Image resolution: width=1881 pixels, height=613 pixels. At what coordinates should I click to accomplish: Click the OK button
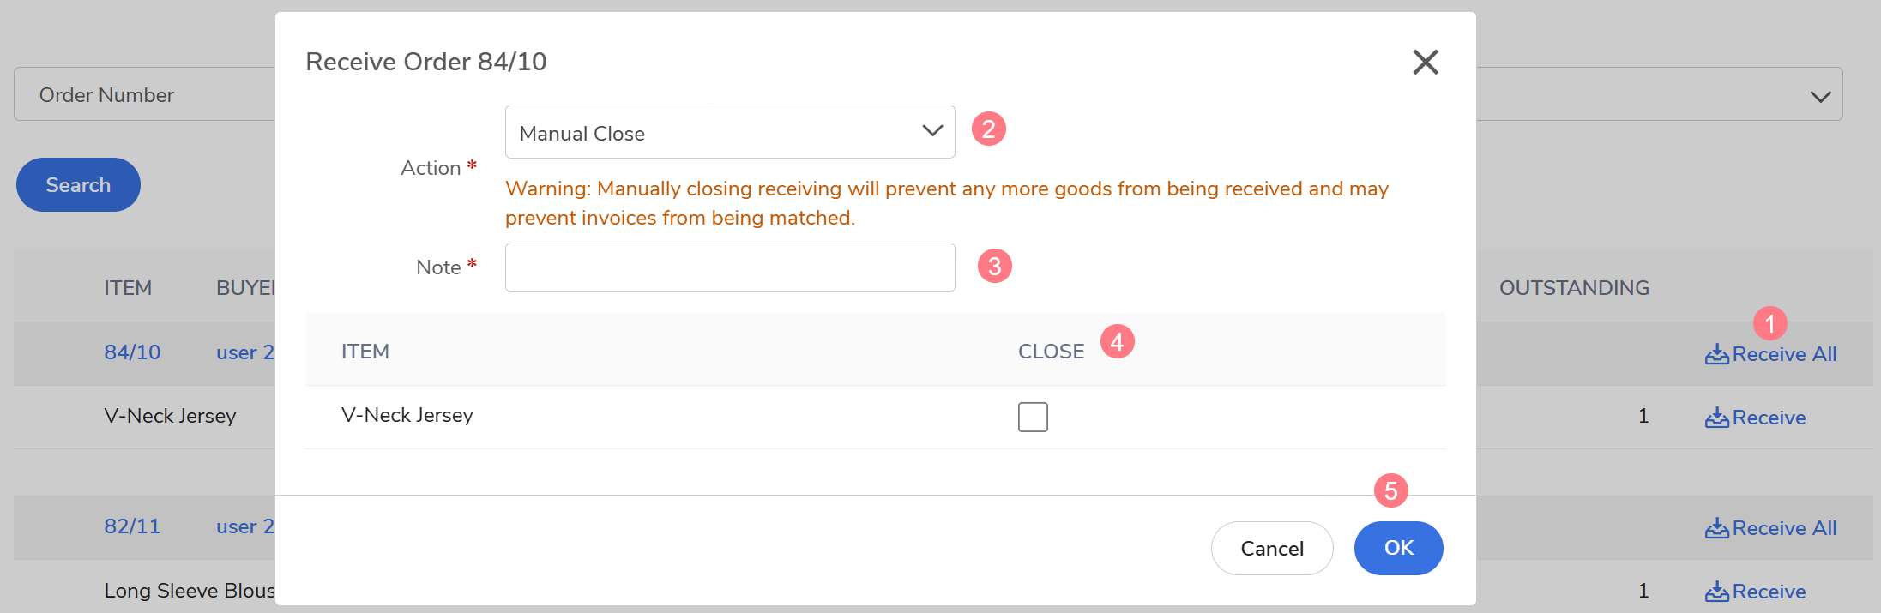point(1398,548)
